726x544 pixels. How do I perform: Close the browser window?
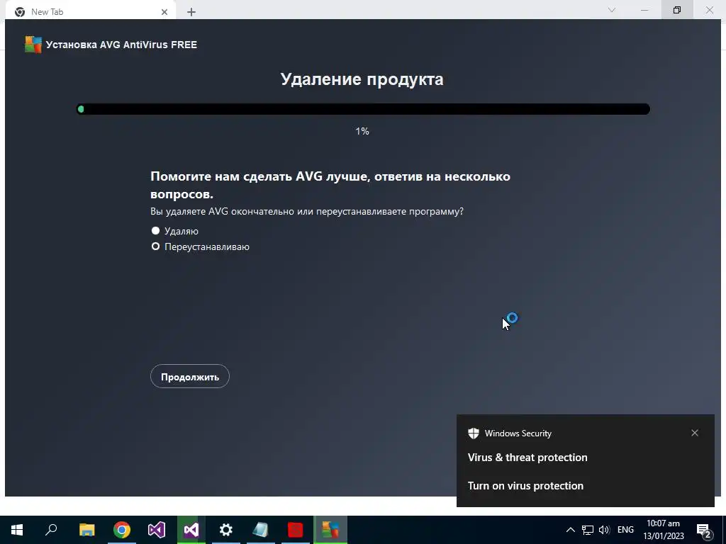pos(709,10)
